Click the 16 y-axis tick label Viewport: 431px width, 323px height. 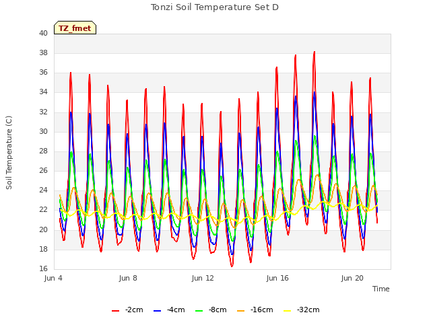(43, 268)
